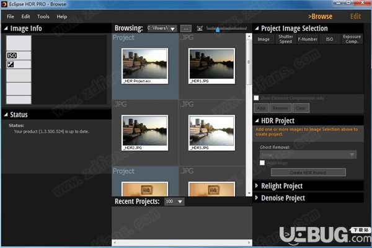This screenshot has height=248, width=372.
Task: Click the vertical scrollbar thumb in browser
Action: 249,62
